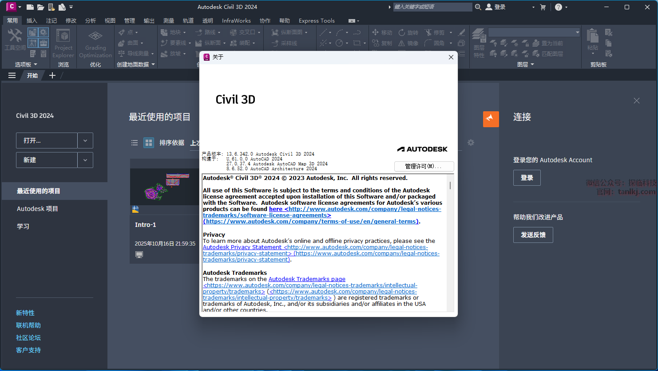Switch recent projects to grid view

149,143
